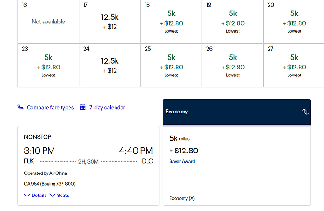324x211 pixels.
Task: Click the sort arrows icon in Economy header
Action: pyautogui.click(x=305, y=112)
